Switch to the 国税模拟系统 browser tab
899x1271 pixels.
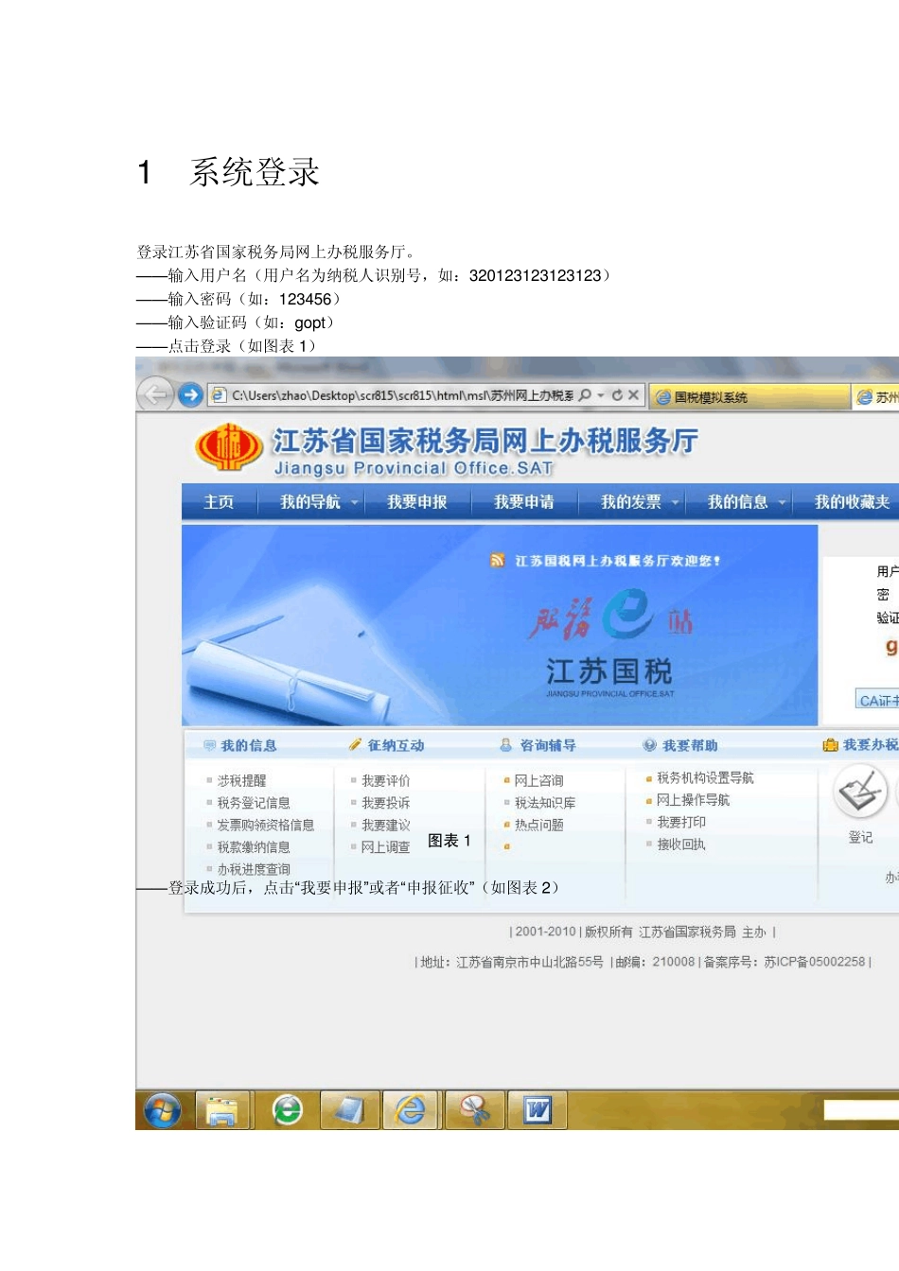point(749,397)
